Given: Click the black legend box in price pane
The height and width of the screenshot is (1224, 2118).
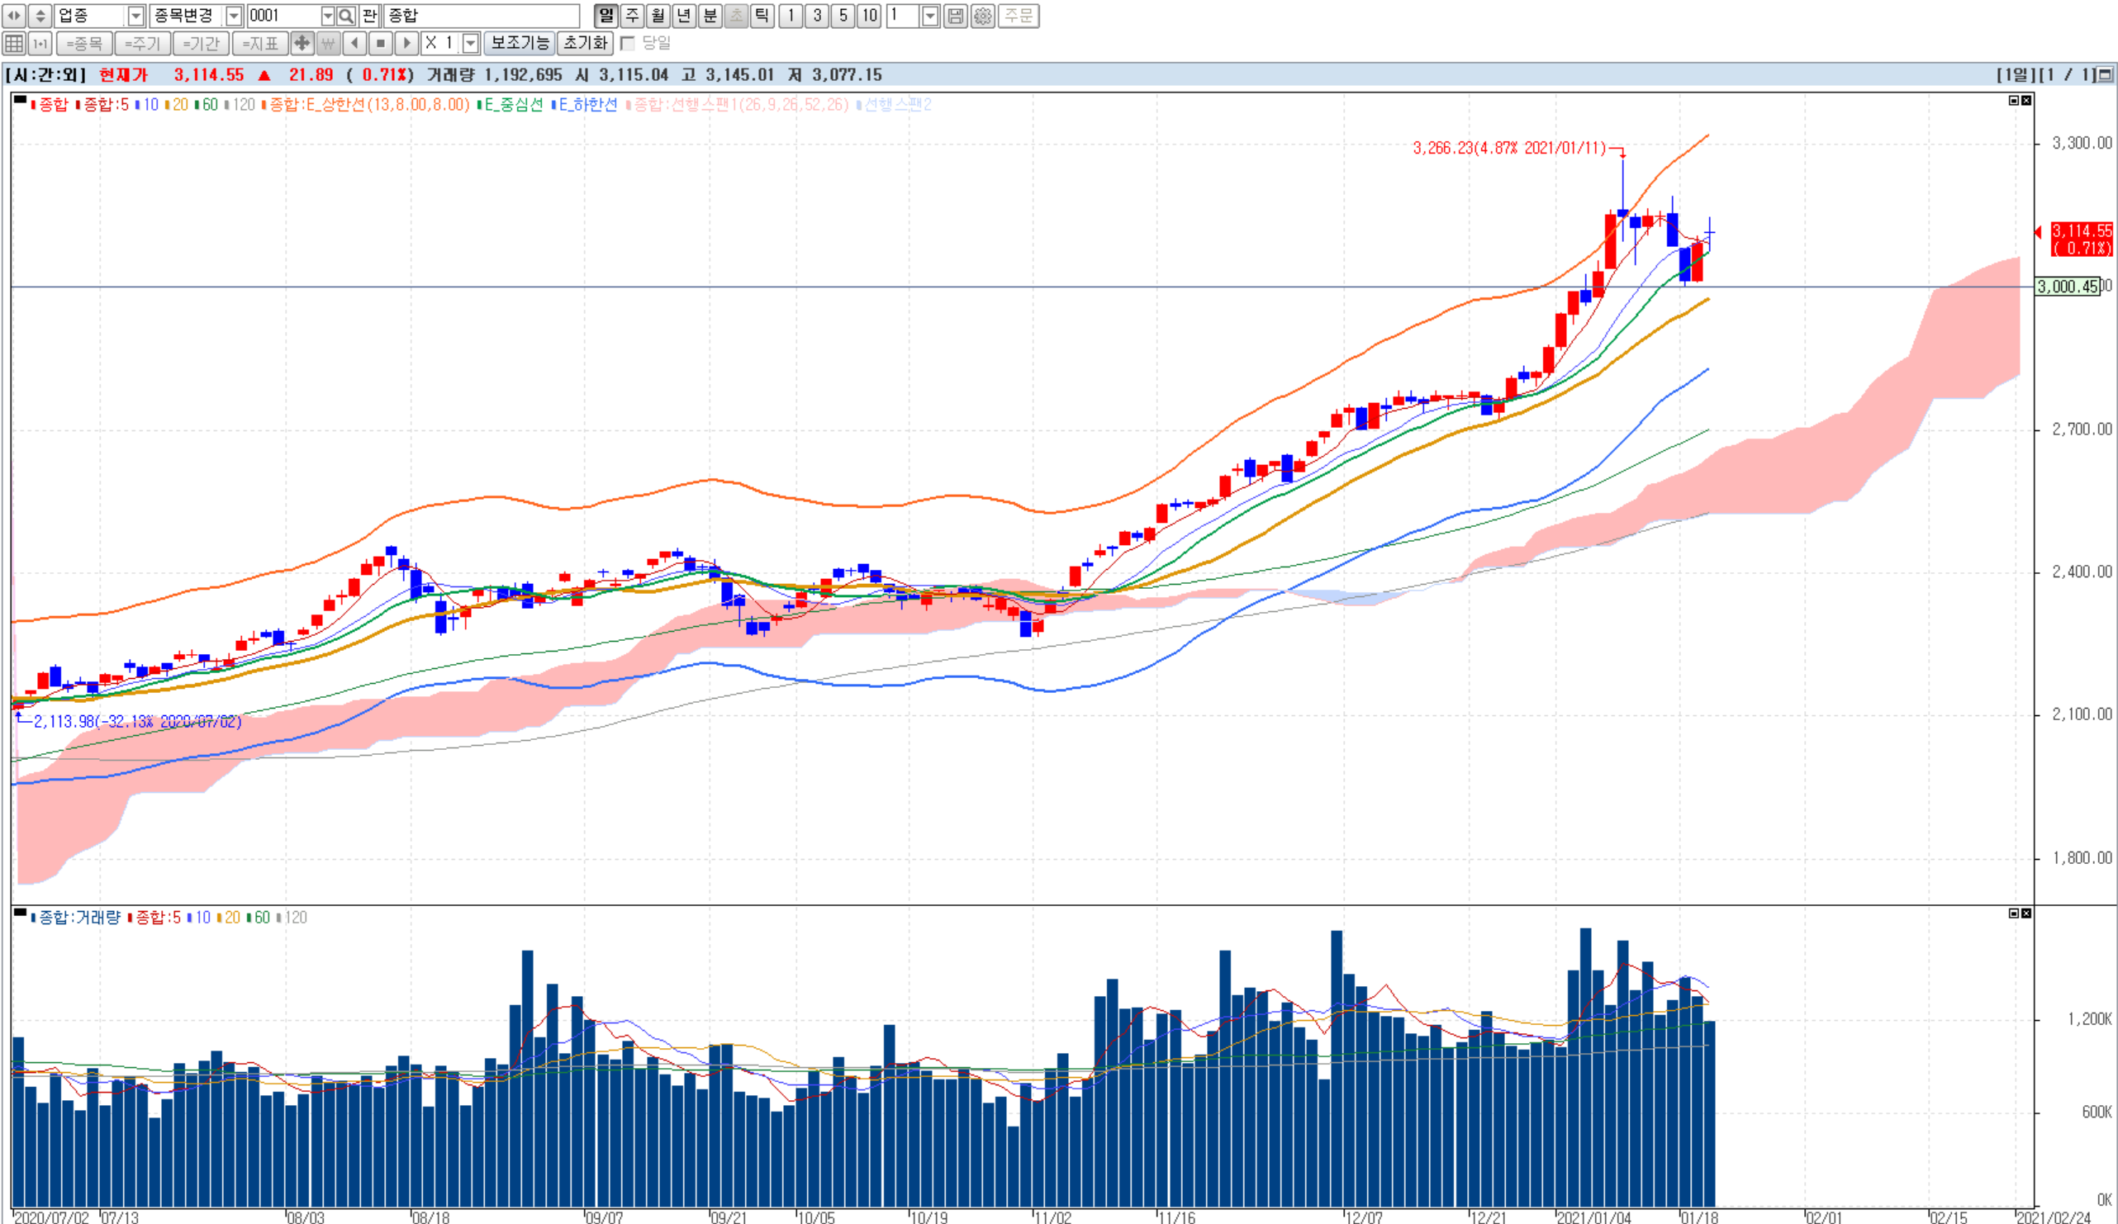Looking at the screenshot, I should [20, 100].
